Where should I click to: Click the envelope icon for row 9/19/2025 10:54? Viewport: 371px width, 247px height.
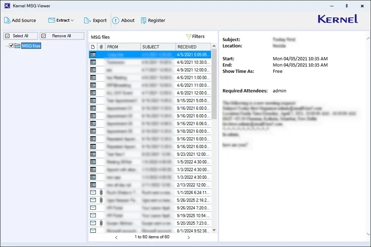[93, 215]
